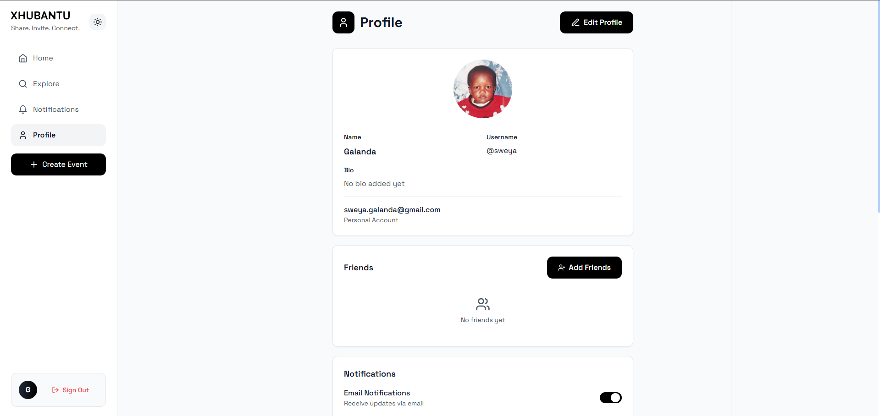The image size is (880, 416).
Task: Click the black Profile header icon
Action: point(343,22)
